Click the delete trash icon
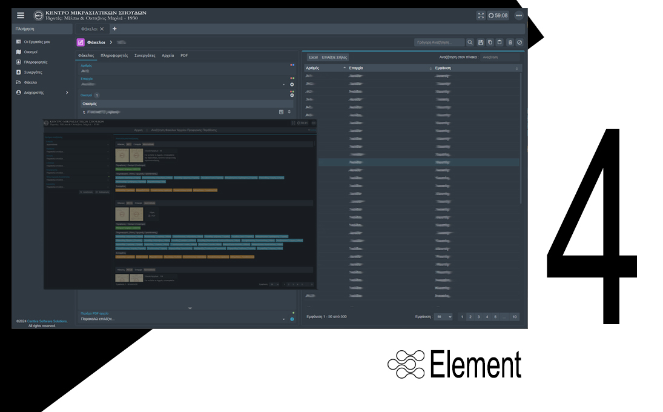This screenshot has height=412, width=663. (x=510, y=42)
